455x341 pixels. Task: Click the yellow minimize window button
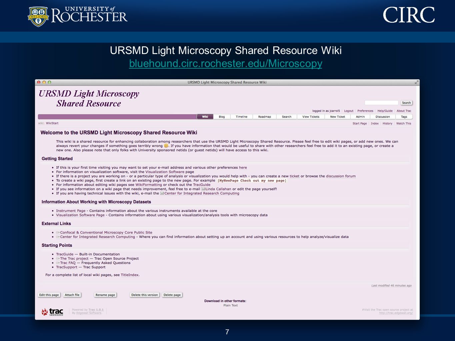(44, 82)
